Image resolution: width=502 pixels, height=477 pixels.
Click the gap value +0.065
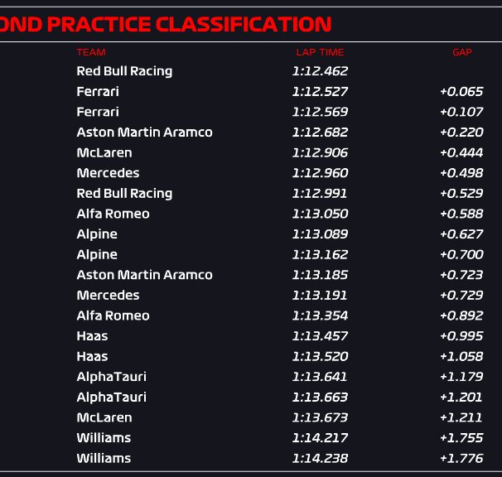(461, 92)
